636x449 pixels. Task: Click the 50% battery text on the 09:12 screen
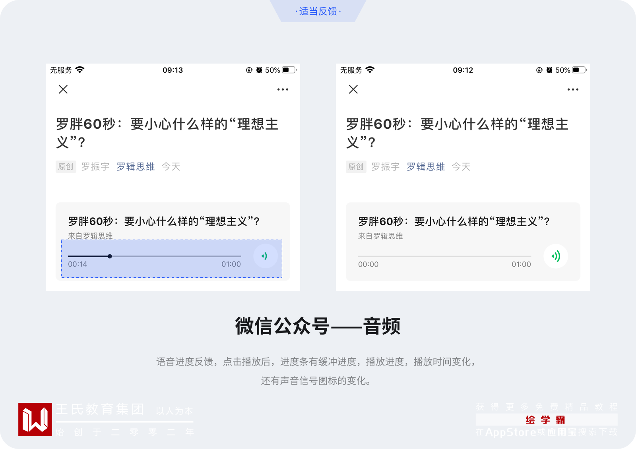[562, 70]
